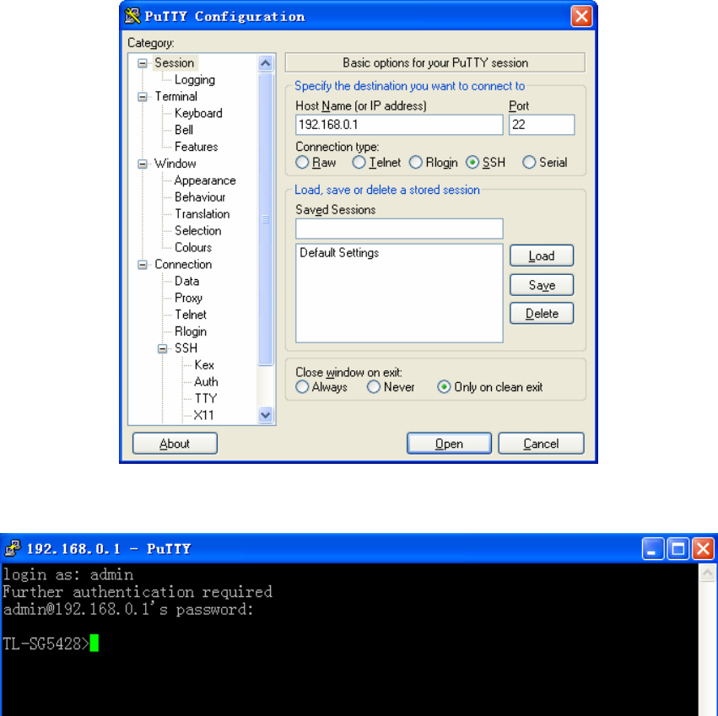Screen dimensions: 718x716
Task: Open TTY settings category
Action: click(206, 399)
